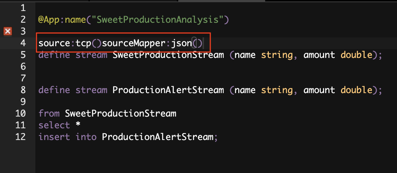Select line number 4 in the gutter
Screen dimensions: 397x173
point(23,43)
